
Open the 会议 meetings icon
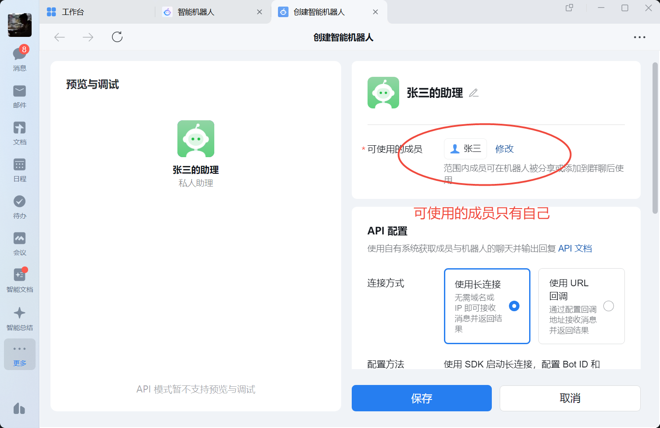pos(20,244)
